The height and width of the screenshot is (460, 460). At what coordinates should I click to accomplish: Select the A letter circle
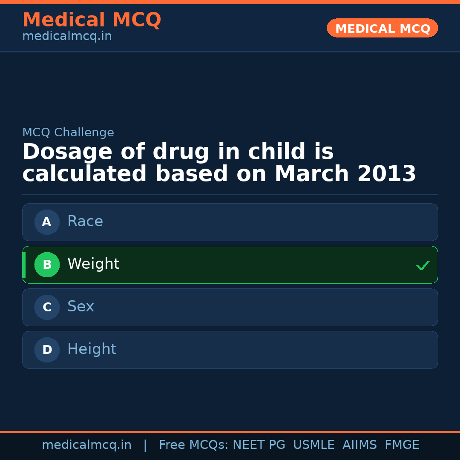coord(47,222)
